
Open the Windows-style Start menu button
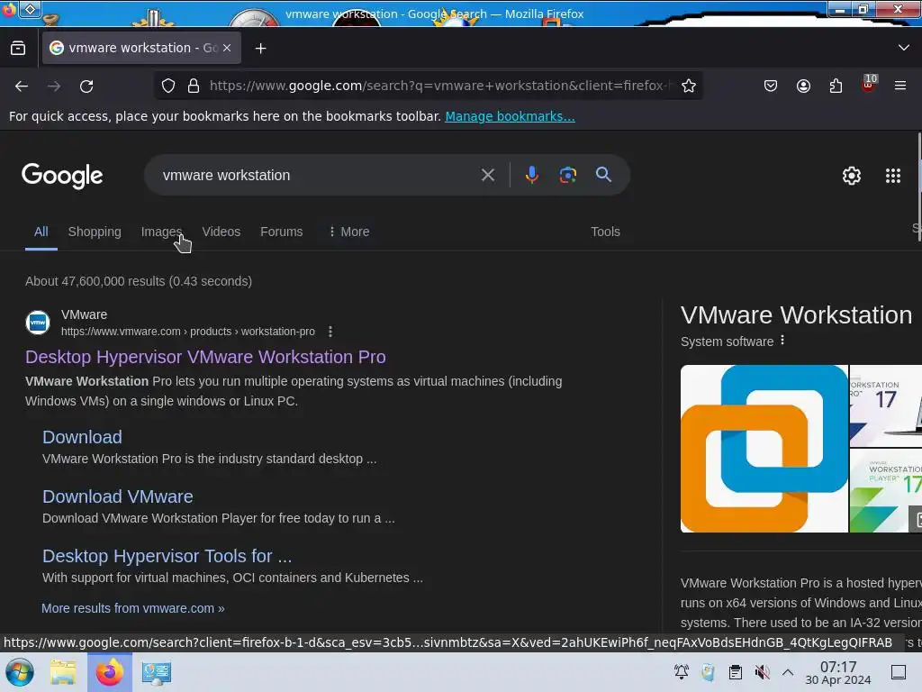coord(20,672)
